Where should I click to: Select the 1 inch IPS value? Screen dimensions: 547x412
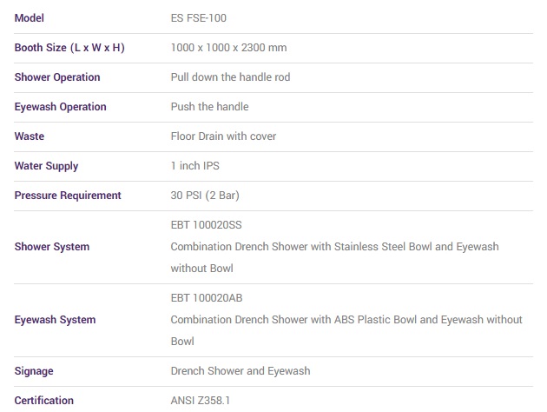point(195,165)
